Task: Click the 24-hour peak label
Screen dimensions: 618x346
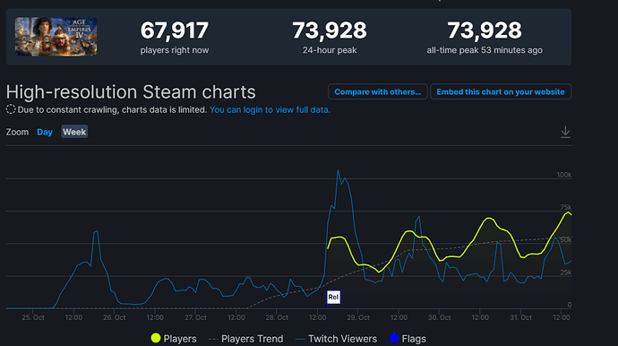Action: [x=330, y=50]
